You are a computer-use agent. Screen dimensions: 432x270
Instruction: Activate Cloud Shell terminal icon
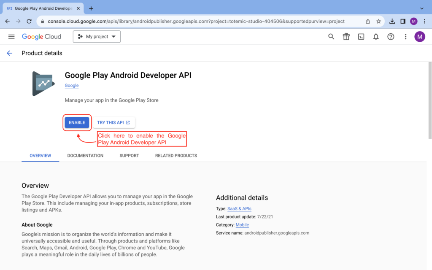[x=361, y=37]
